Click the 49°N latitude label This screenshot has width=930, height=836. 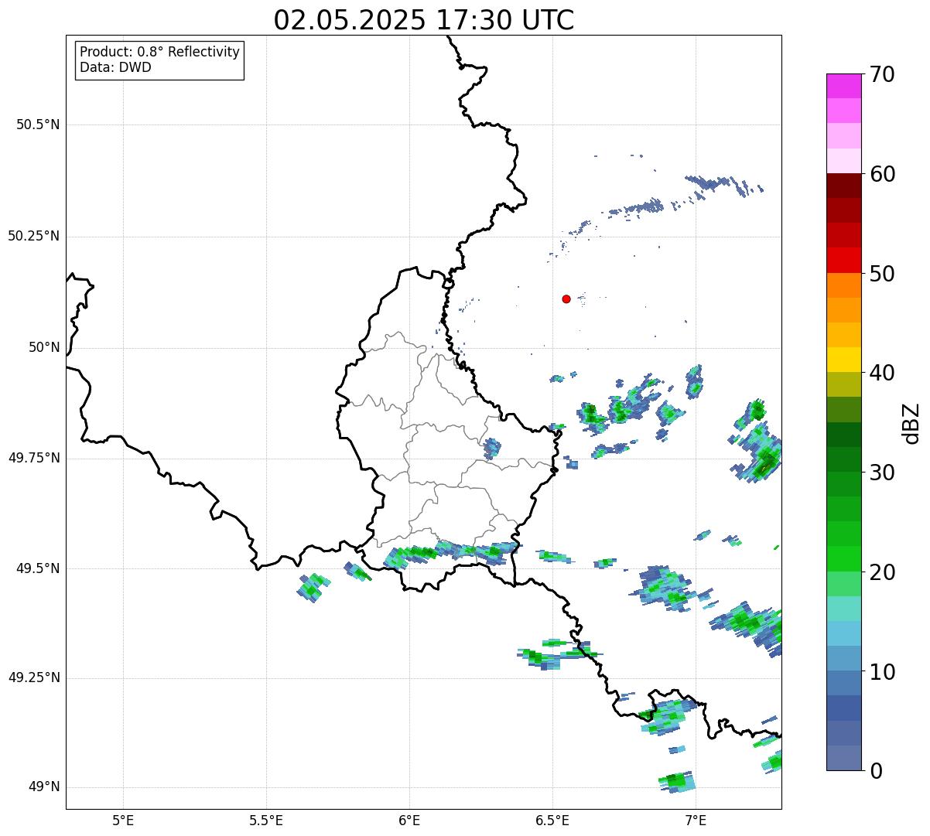tap(44, 787)
